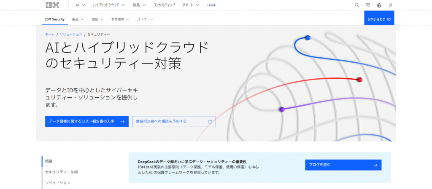Expand the ハイブリッドクラウド dropdown menu
432x189 pixels.
[109, 5]
